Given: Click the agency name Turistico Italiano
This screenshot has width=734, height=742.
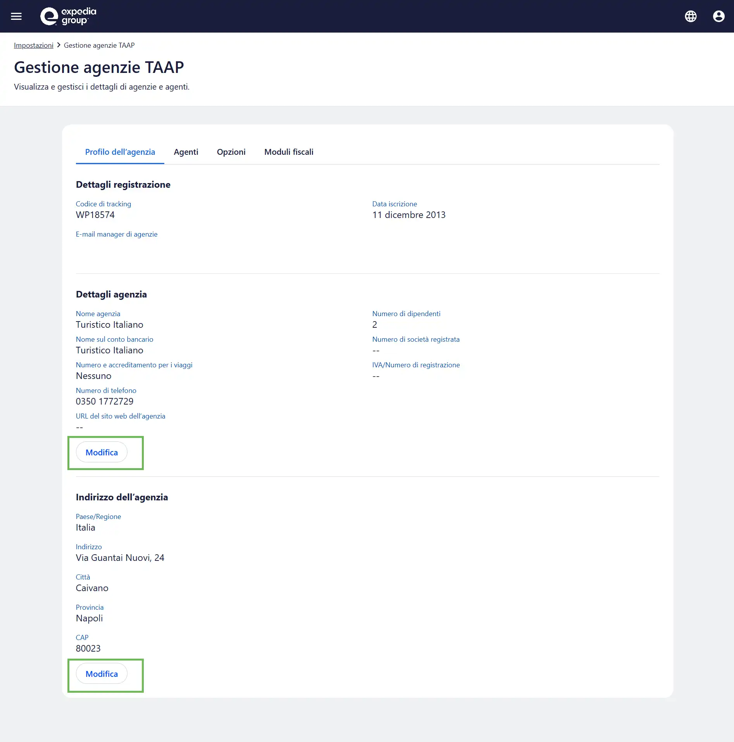Looking at the screenshot, I should [110, 325].
